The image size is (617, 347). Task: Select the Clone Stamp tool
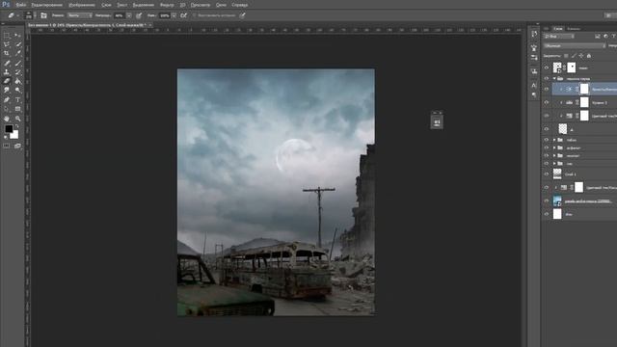(7, 72)
